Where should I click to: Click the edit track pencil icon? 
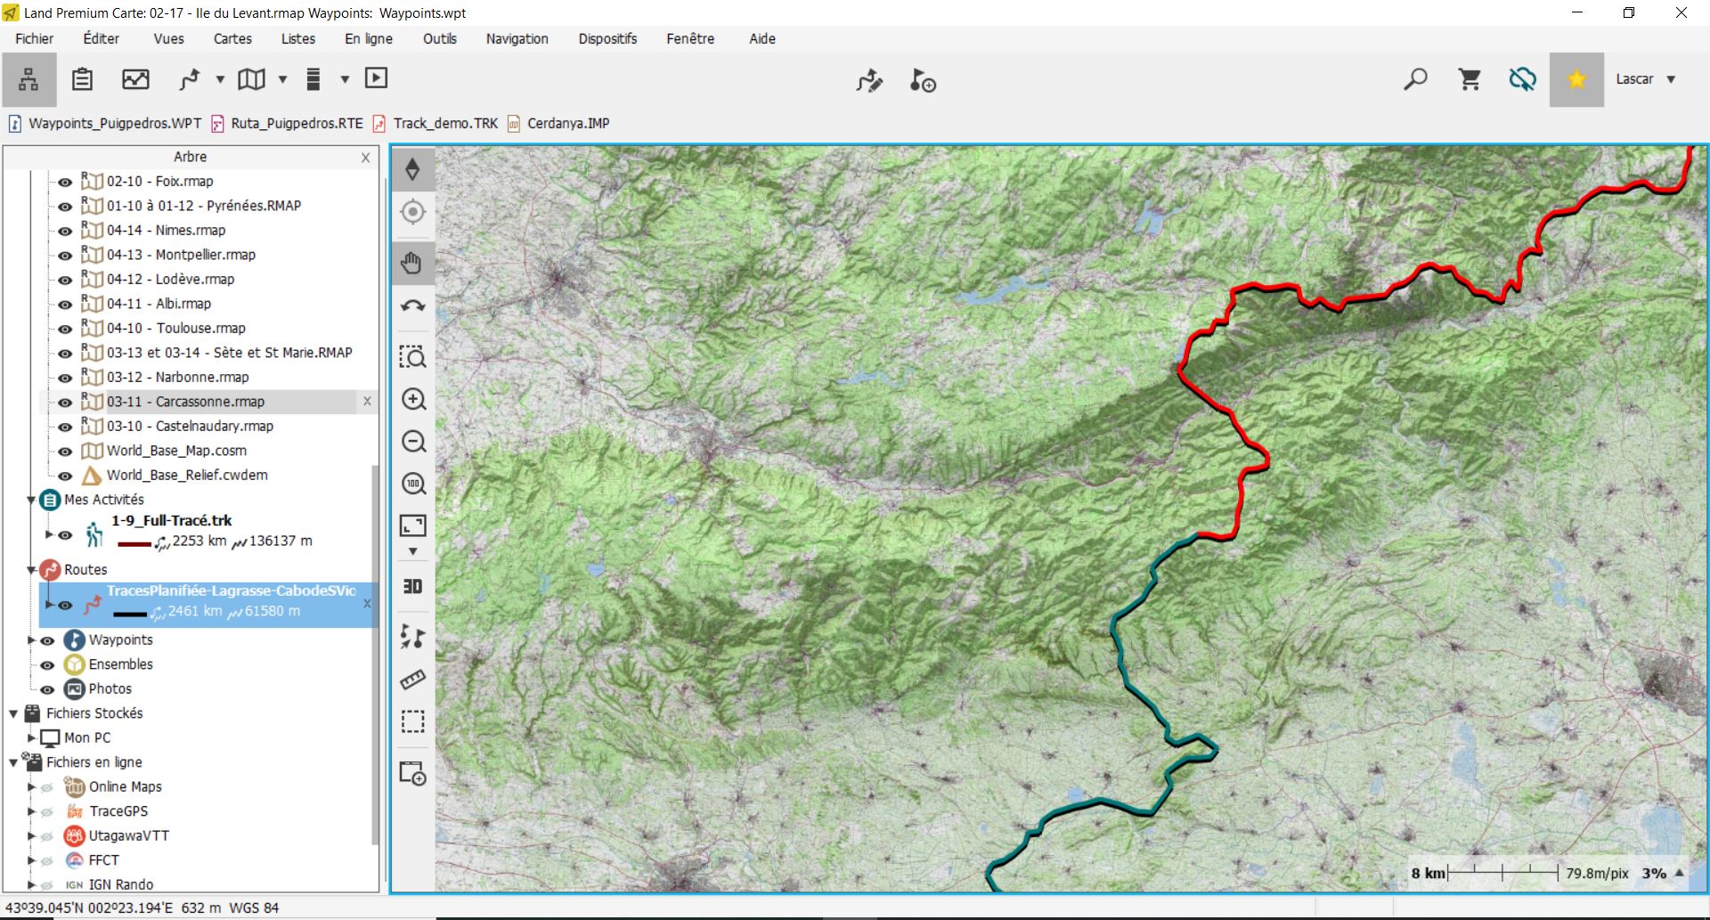click(x=869, y=81)
